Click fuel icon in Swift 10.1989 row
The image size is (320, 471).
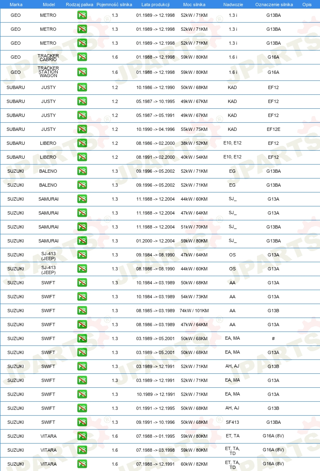(82, 394)
